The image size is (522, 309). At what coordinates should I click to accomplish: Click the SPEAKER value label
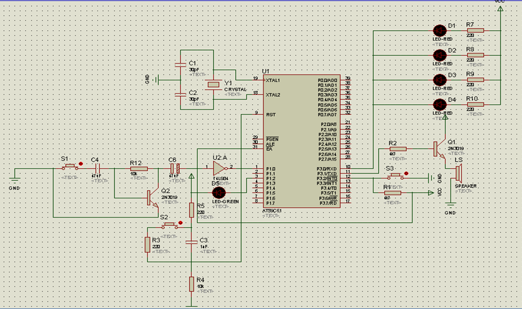tap(466, 186)
